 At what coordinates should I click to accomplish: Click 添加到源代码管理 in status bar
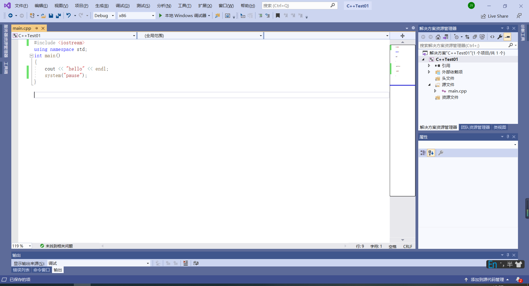(x=487, y=280)
